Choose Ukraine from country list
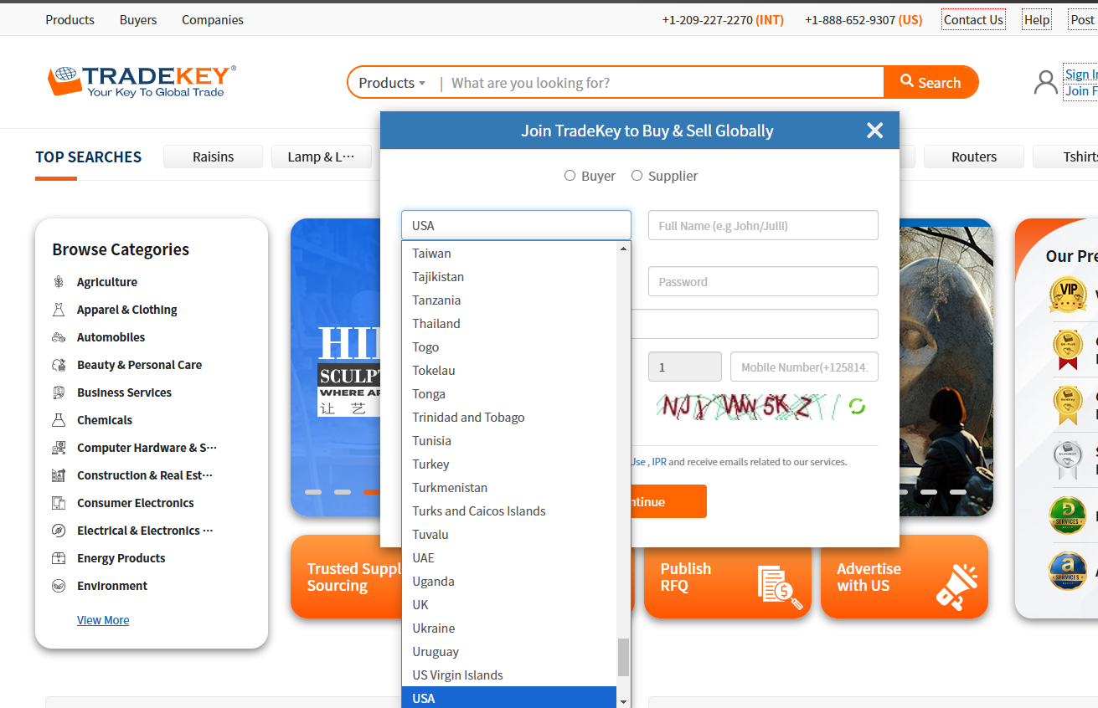The width and height of the screenshot is (1098, 708). click(x=509, y=628)
